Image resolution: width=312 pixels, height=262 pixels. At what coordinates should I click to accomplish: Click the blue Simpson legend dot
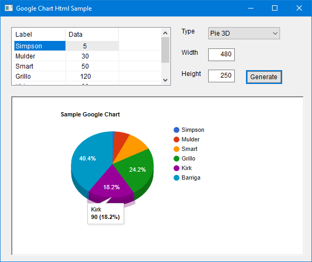pos(176,130)
